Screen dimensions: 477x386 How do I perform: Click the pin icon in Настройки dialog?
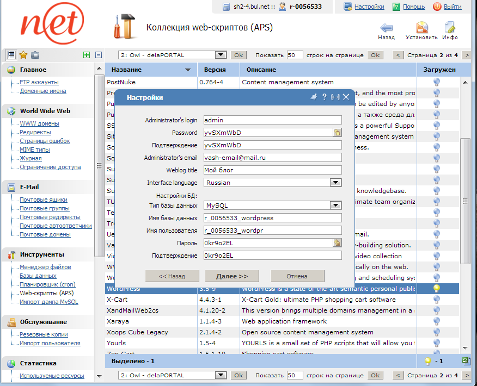click(x=313, y=97)
